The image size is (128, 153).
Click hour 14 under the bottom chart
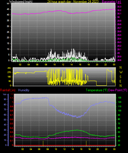coord(73,149)
